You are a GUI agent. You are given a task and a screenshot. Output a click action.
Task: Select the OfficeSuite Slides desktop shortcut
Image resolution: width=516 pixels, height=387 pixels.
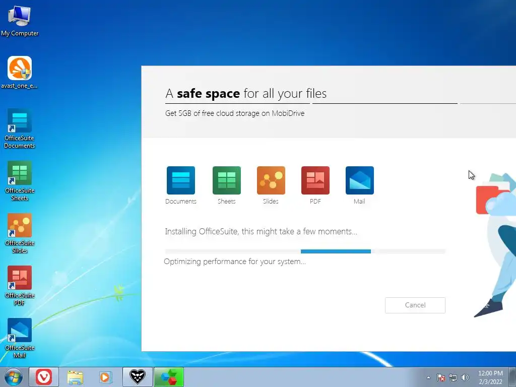point(20,233)
